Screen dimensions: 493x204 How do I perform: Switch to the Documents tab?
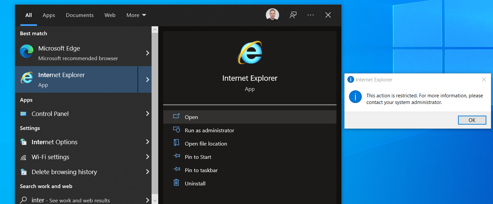coord(80,15)
